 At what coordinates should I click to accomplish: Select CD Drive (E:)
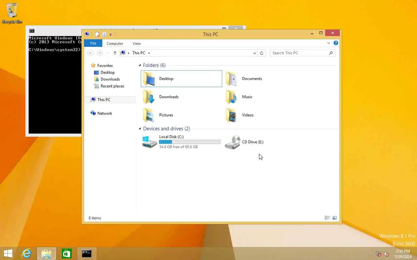click(244, 142)
